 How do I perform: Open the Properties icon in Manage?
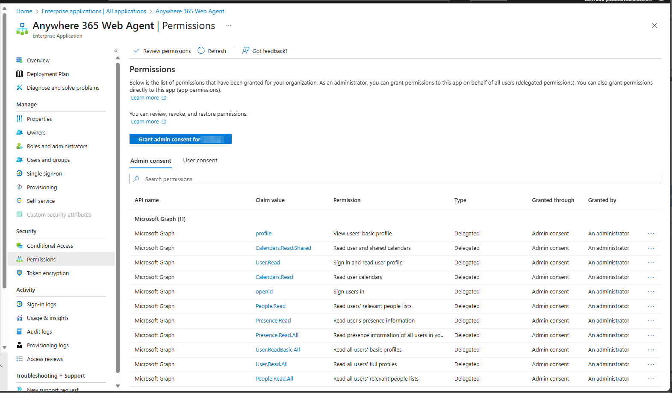coord(19,119)
